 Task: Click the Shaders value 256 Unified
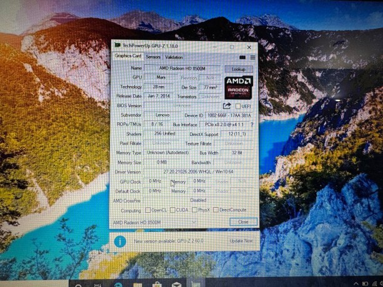pyautogui.click(x=164, y=134)
